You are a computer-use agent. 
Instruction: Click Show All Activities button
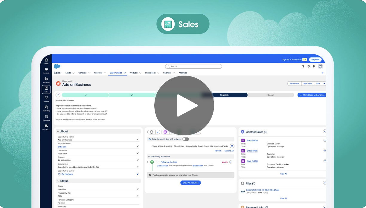[190, 183]
